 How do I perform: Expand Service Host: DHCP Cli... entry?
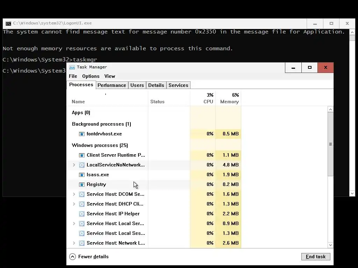74,204
